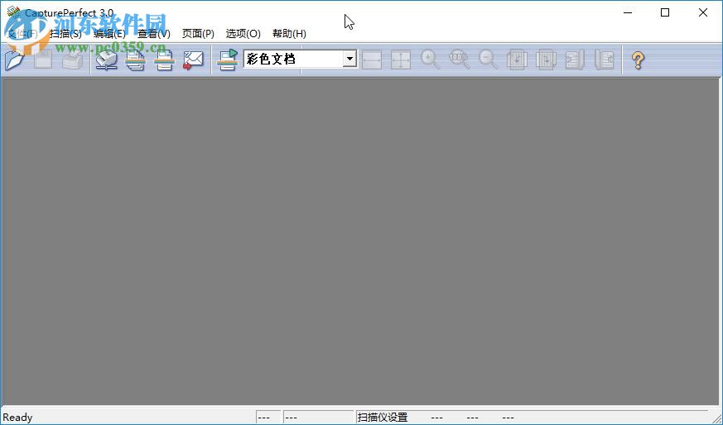Click the greyed-out printer icon
Viewport: 723px width, 425px height.
72,60
